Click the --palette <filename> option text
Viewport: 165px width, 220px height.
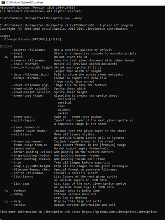28,50
